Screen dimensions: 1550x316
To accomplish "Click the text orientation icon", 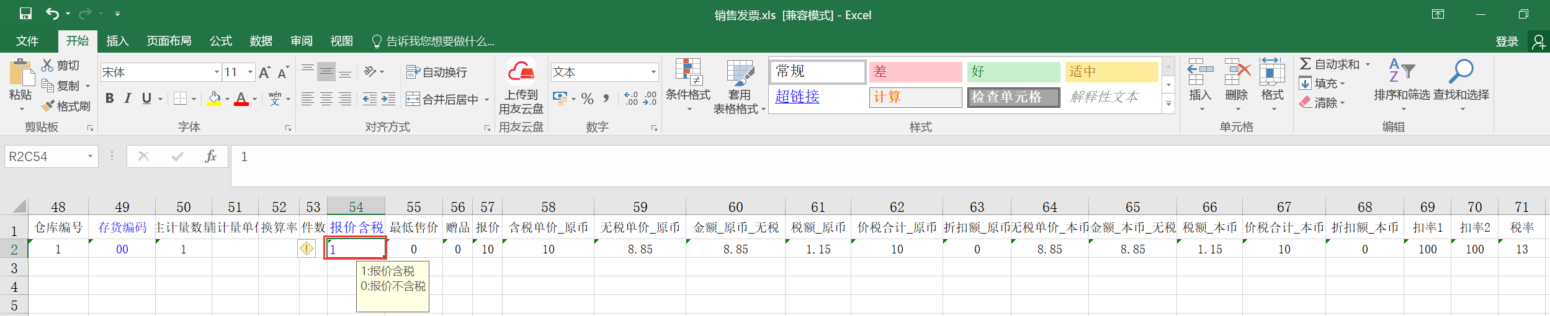I will 370,72.
